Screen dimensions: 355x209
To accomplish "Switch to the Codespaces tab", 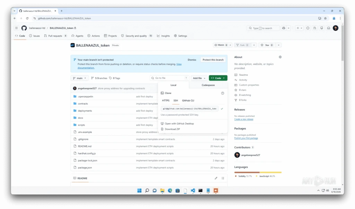I will tap(208, 85).
